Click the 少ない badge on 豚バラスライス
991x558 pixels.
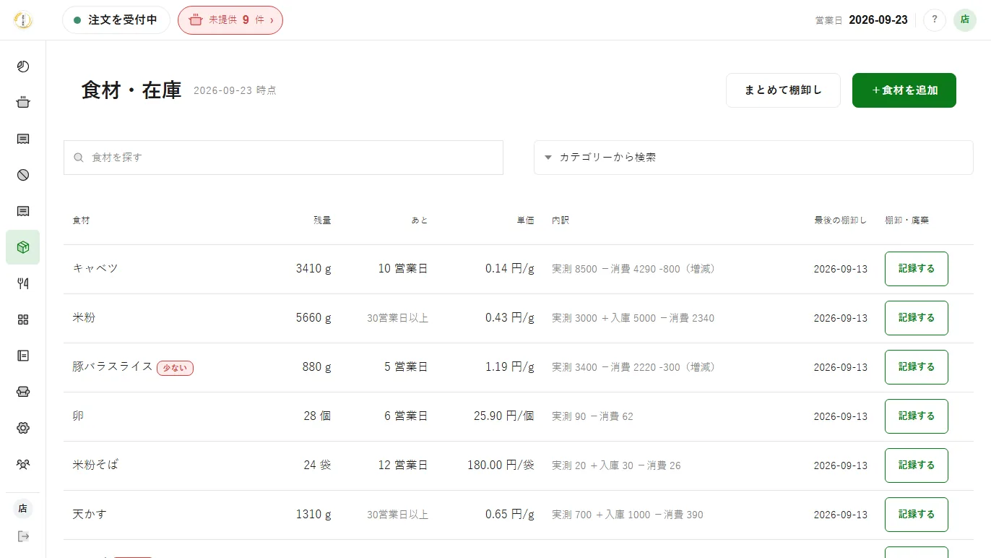click(175, 368)
